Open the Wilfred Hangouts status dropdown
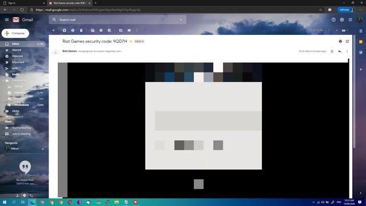Image resolution: width=366 pixels, height=206 pixels. click(x=15, y=149)
